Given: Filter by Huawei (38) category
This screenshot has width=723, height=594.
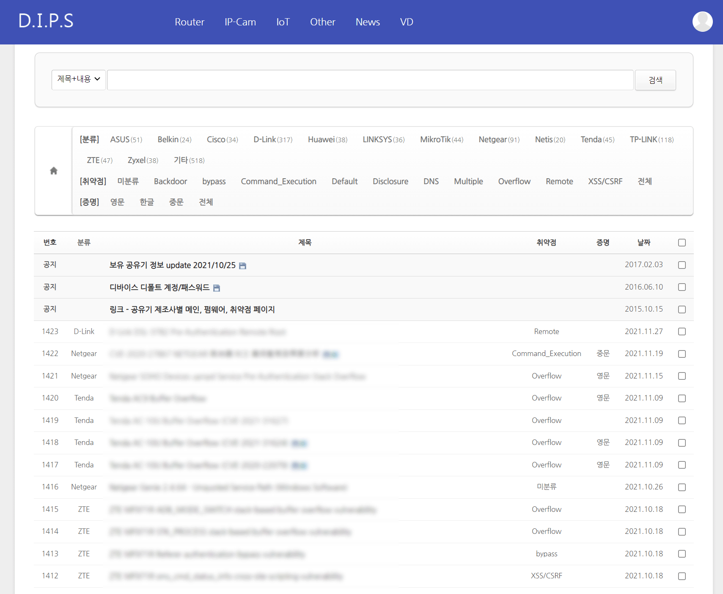Looking at the screenshot, I should (x=327, y=139).
